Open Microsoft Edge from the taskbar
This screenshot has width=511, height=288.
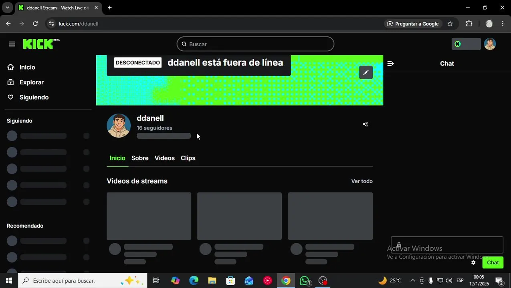pyautogui.click(x=194, y=281)
